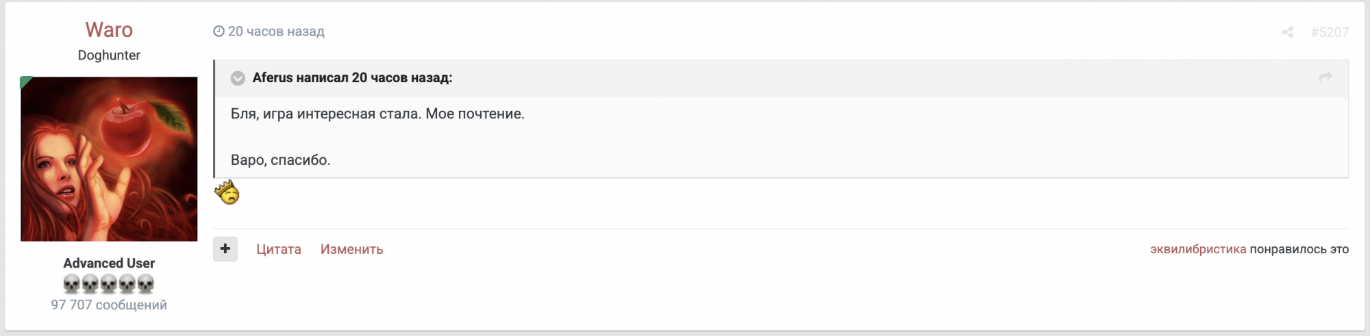
Task: Click the Цитата quote link
Action: [x=279, y=250]
